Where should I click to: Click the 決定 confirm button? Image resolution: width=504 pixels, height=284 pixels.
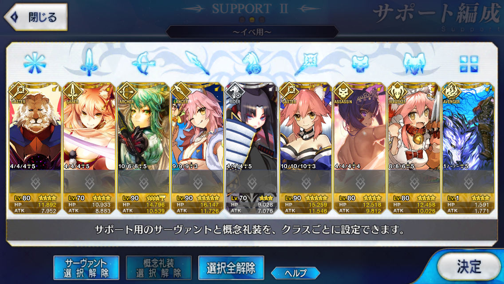(x=469, y=267)
